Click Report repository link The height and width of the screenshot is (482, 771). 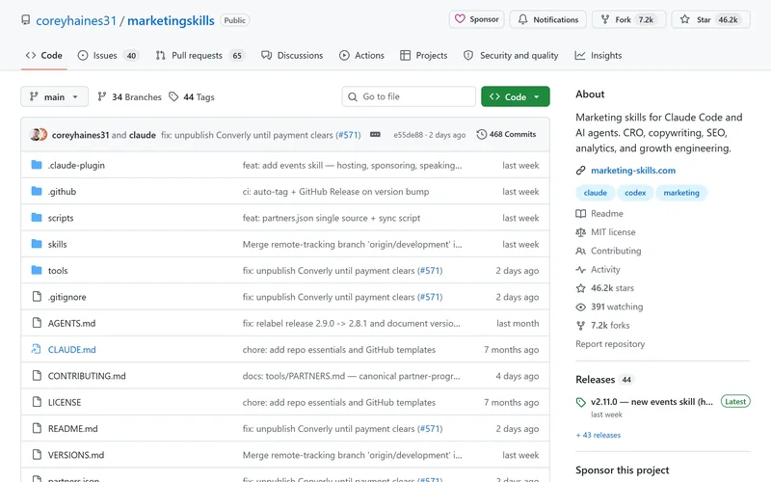click(x=610, y=344)
